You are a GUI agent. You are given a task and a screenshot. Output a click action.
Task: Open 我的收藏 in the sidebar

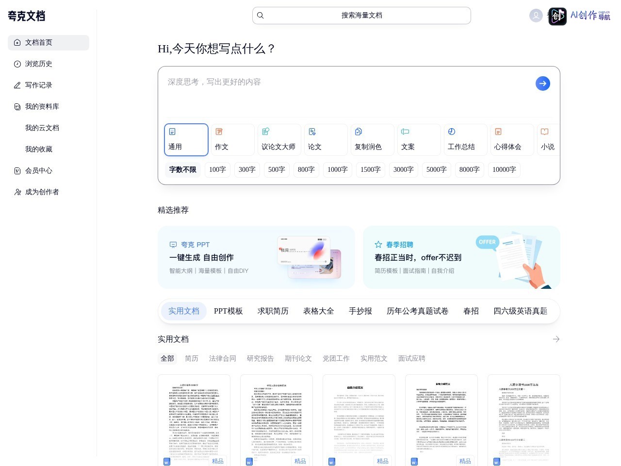click(39, 150)
